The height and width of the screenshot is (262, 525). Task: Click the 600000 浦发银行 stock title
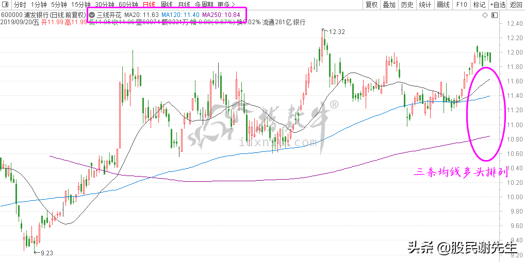coord(43,15)
